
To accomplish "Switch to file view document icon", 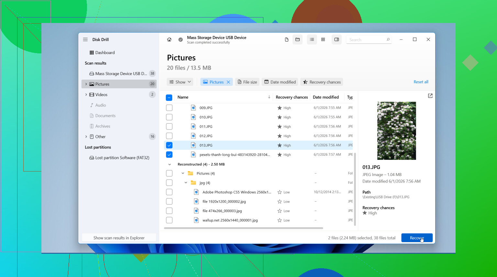I will [286, 39].
